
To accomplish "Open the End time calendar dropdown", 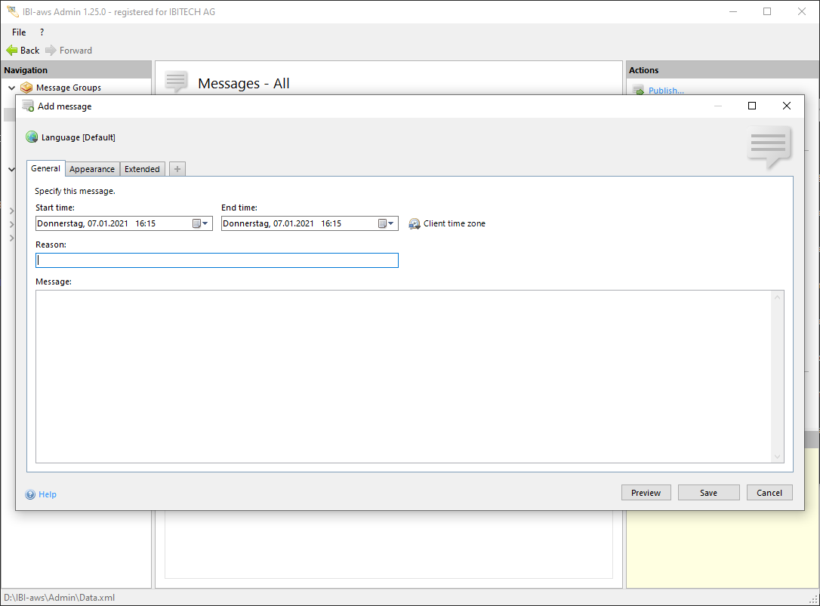I will click(386, 223).
